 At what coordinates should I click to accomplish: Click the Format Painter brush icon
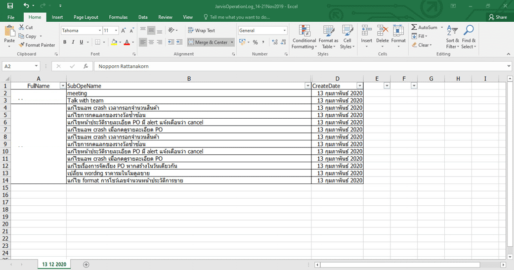point(22,45)
